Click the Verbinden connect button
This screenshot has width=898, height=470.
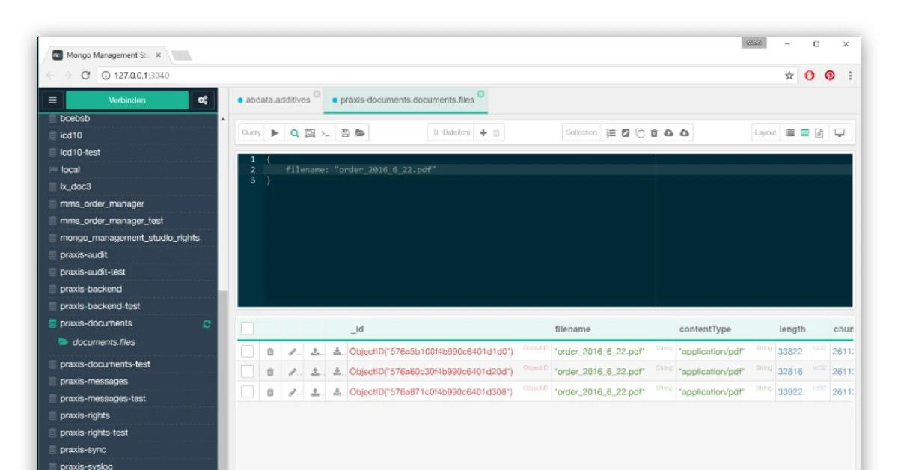pos(127,100)
